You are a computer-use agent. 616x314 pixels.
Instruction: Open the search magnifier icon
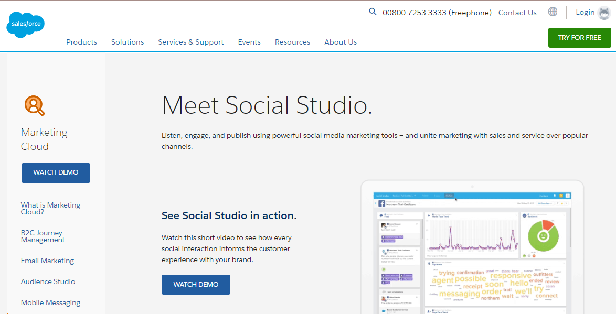tap(373, 12)
